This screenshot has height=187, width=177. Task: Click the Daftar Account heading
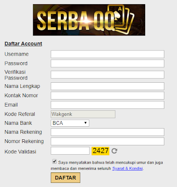point(23,43)
